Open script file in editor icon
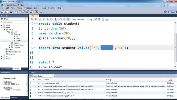Image resolution: width=177 pixels, height=100 pixels. click(32, 19)
